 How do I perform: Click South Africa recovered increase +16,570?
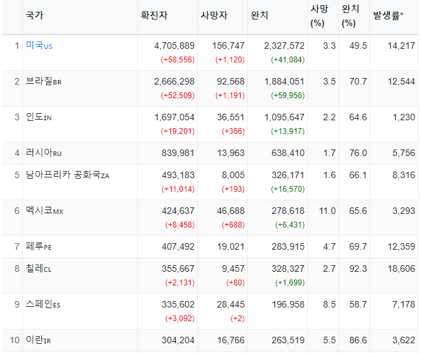tap(288, 189)
